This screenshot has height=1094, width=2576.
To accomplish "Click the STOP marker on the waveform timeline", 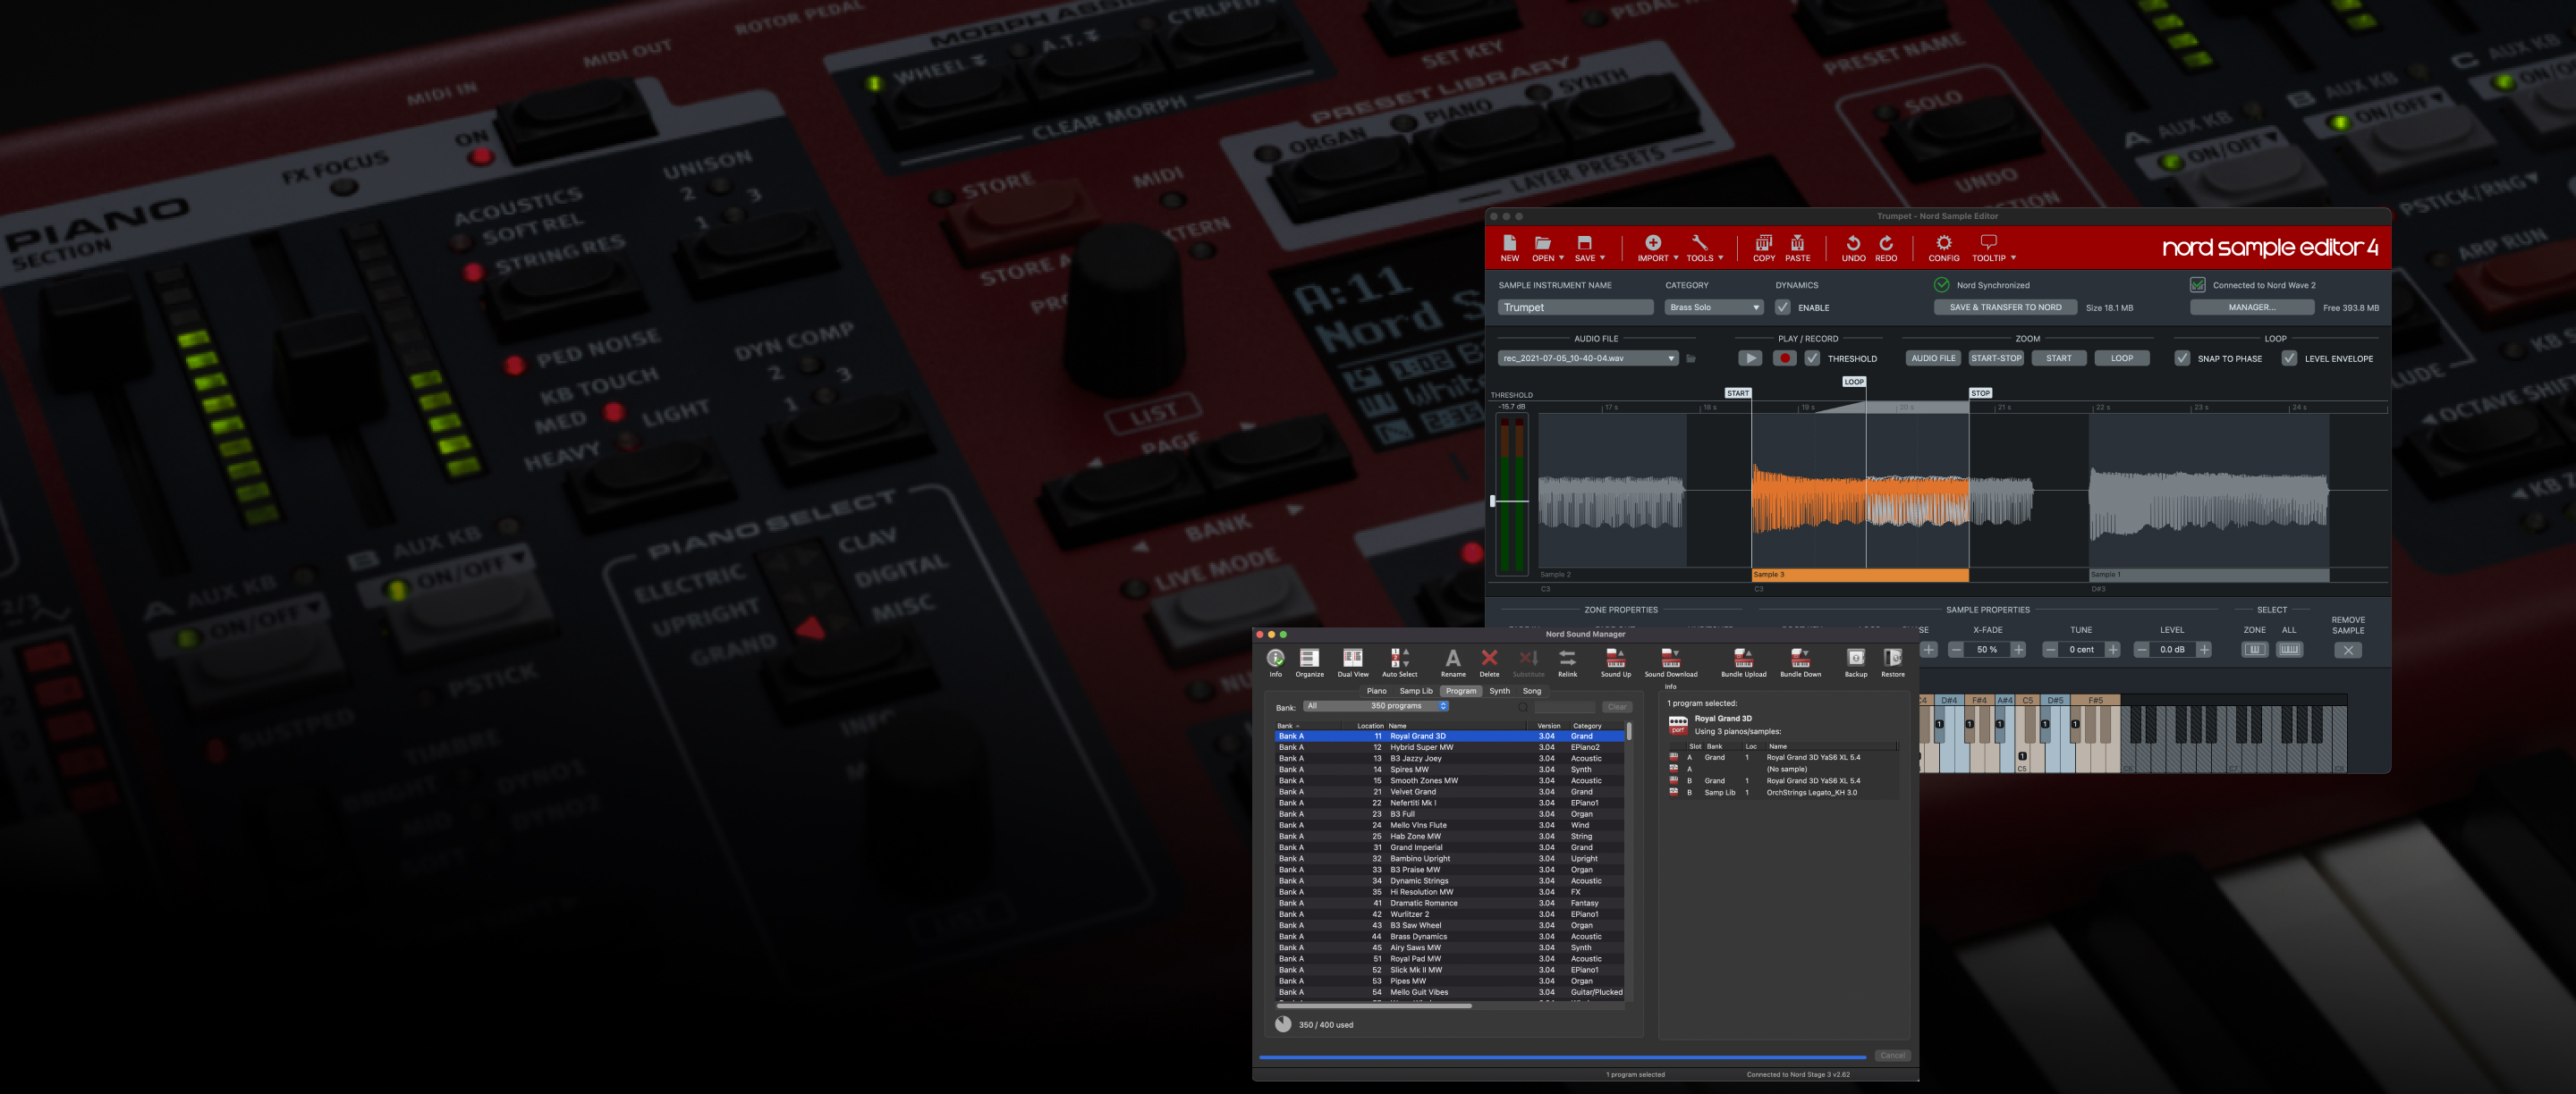I will point(1980,393).
